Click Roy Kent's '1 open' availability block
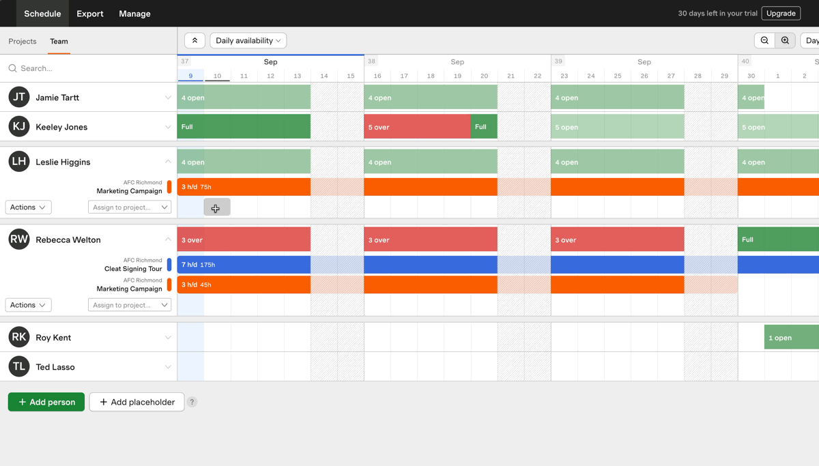Screen dimensions: 819x466 (792, 337)
